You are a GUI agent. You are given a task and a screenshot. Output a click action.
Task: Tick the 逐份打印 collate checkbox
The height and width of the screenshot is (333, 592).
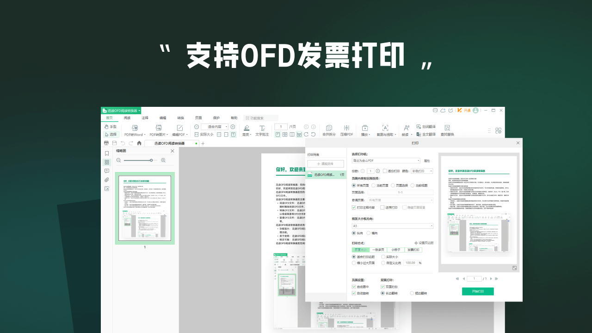(x=385, y=171)
